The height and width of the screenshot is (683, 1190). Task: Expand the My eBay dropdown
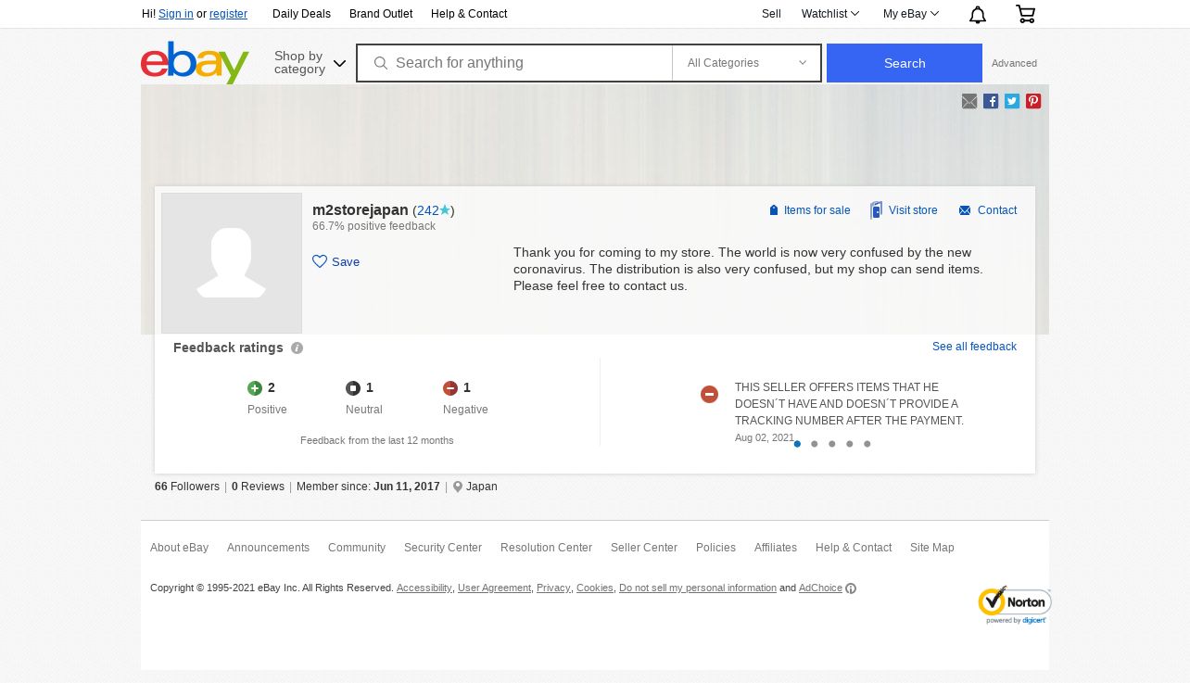pyautogui.click(x=910, y=14)
